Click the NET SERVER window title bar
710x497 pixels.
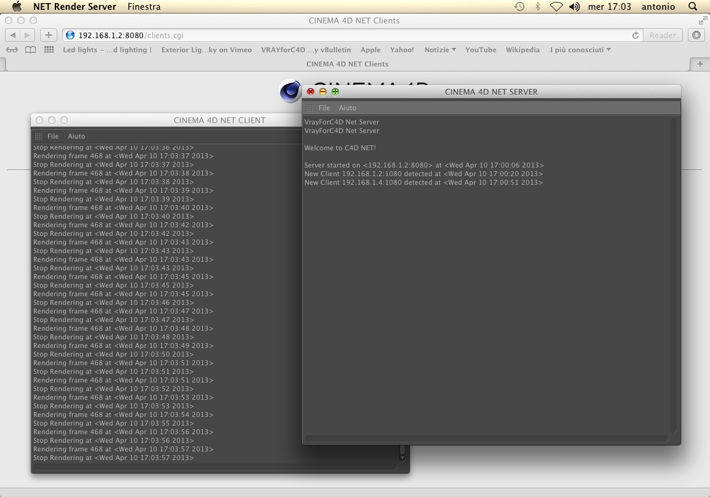click(x=491, y=92)
